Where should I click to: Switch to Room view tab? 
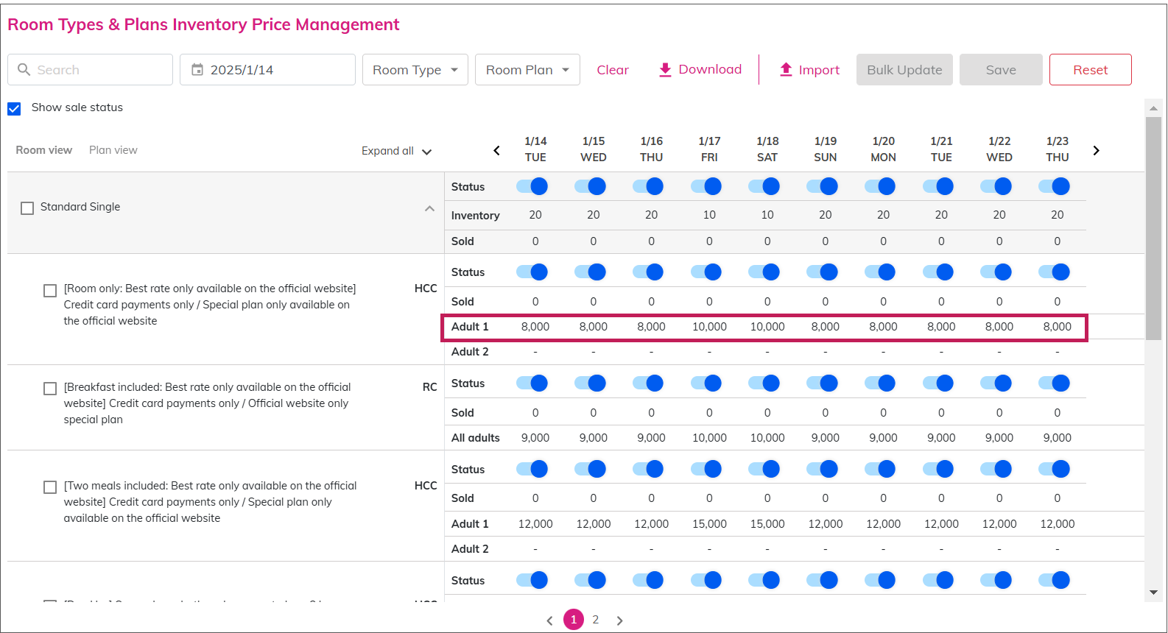tap(44, 150)
